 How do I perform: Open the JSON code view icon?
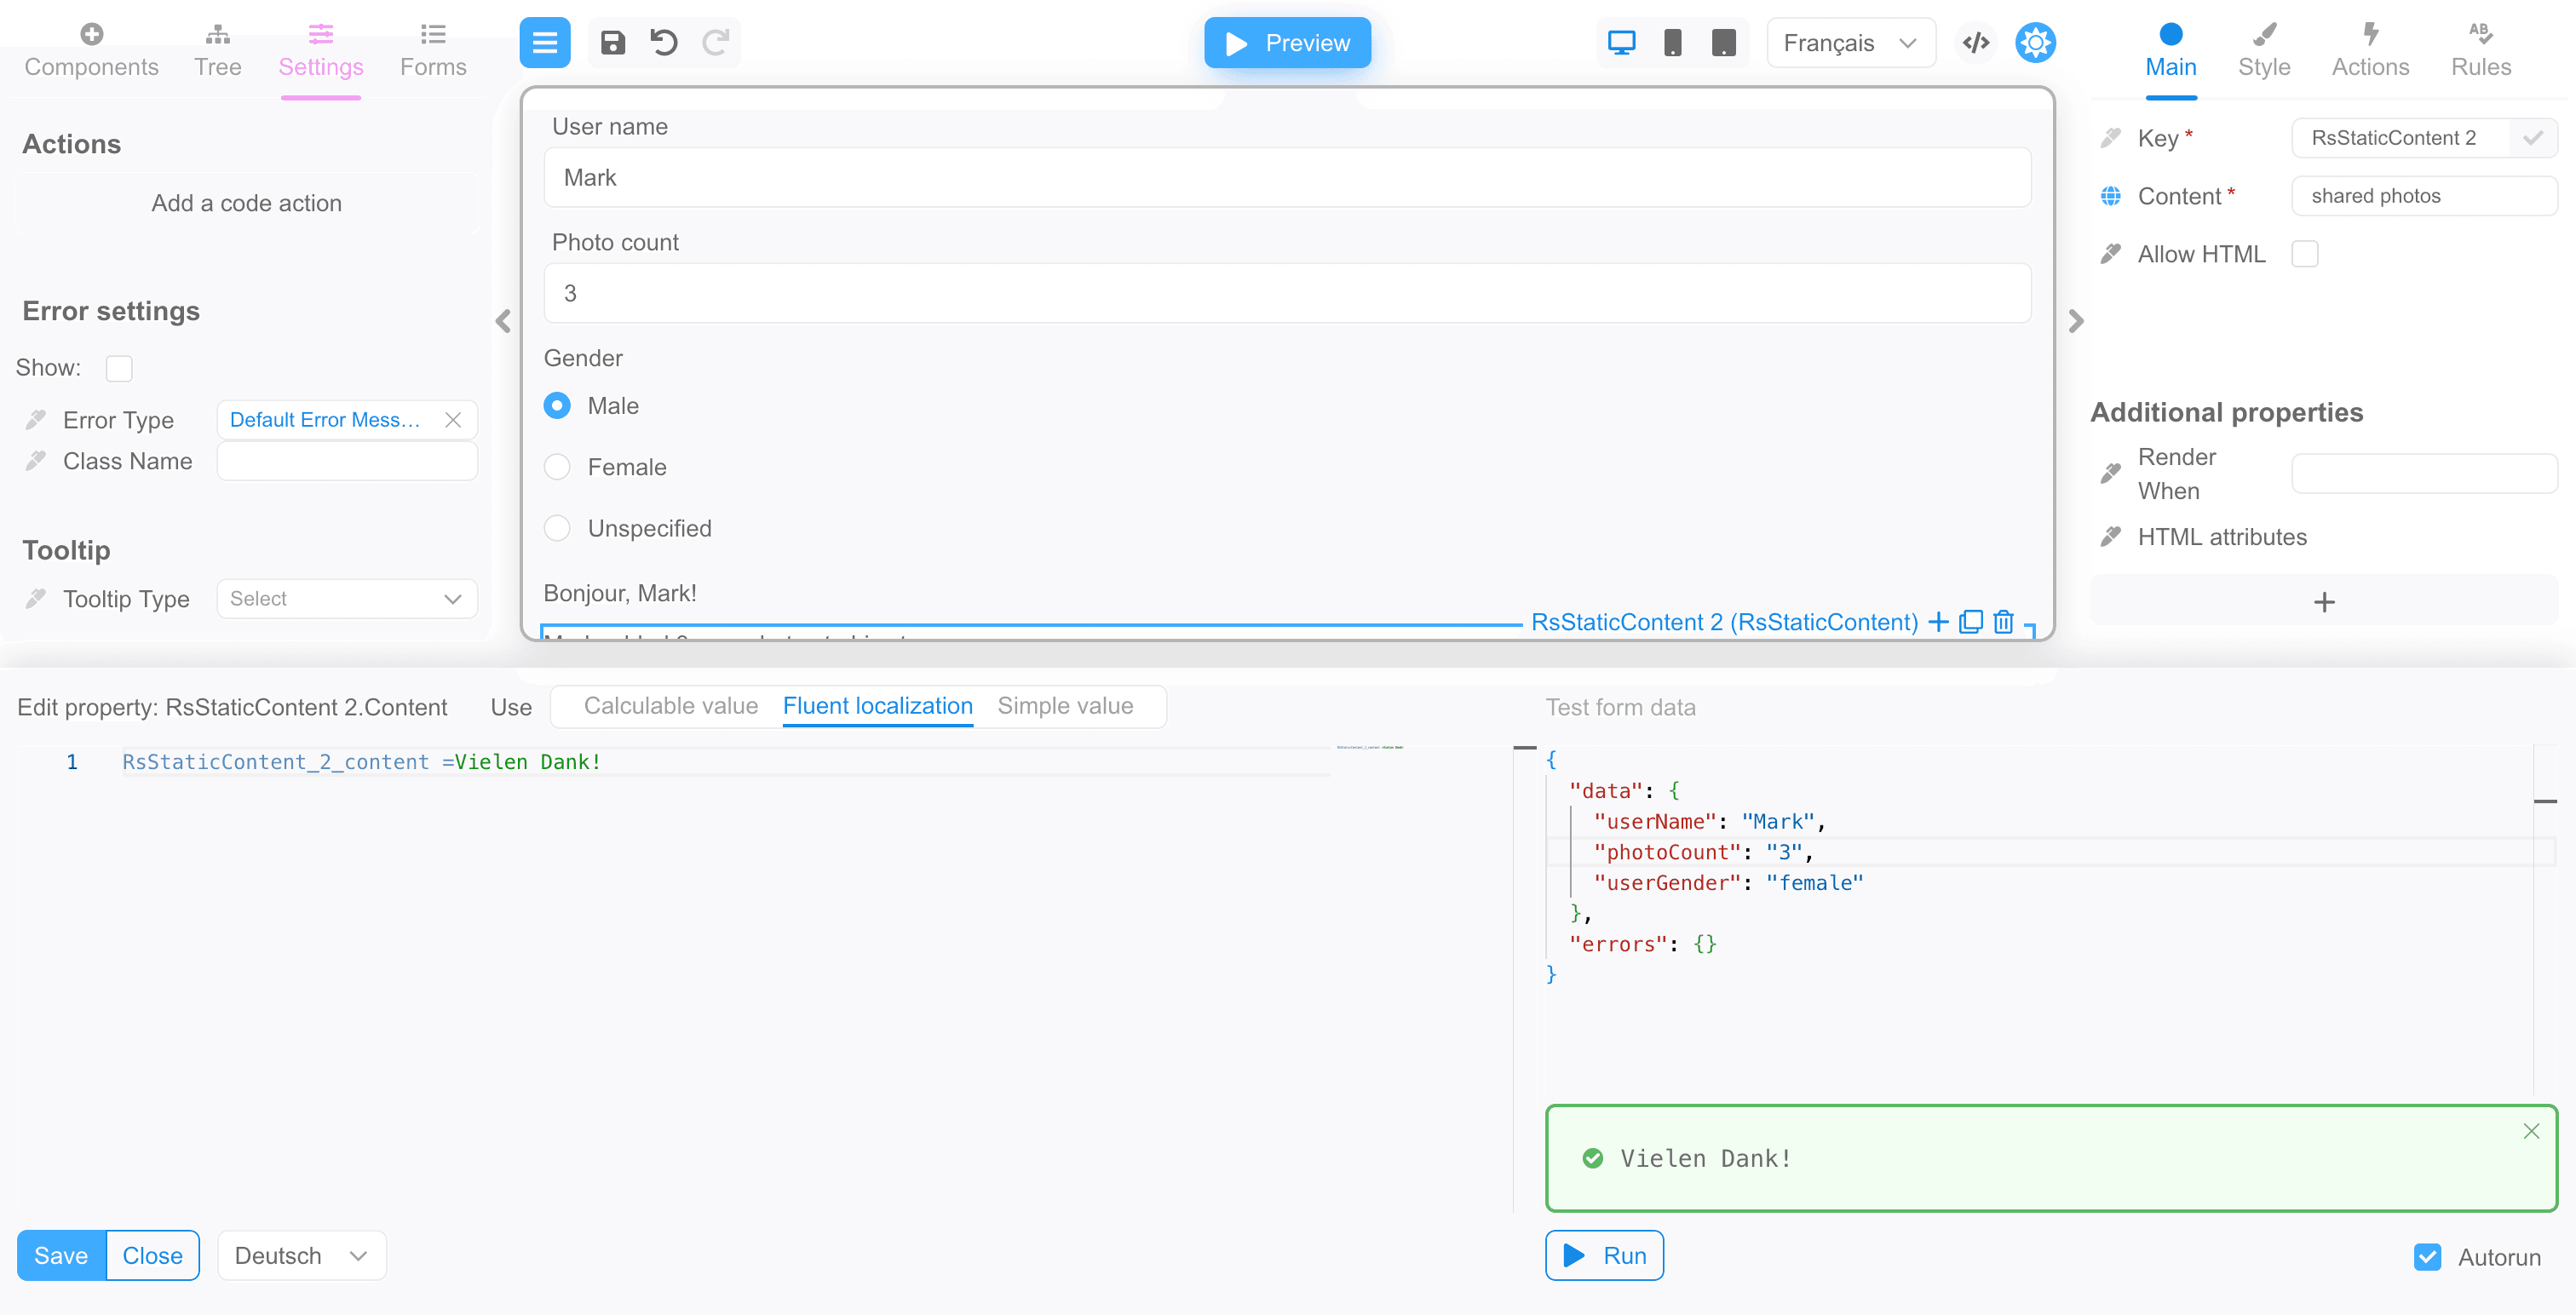[x=1976, y=43]
